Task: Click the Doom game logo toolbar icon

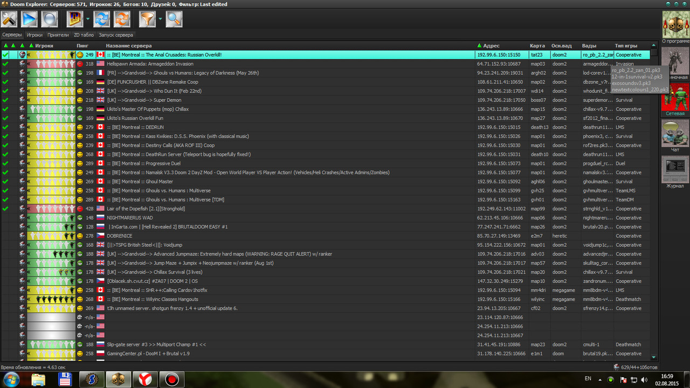Action: (74, 19)
